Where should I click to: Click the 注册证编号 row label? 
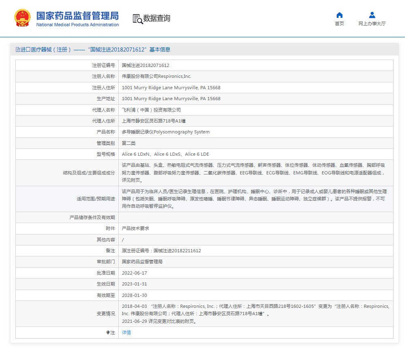point(104,65)
